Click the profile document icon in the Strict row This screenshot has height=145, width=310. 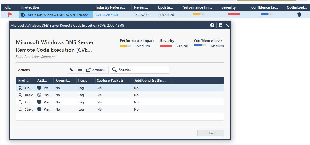pyautogui.click(x=20, y=109)
